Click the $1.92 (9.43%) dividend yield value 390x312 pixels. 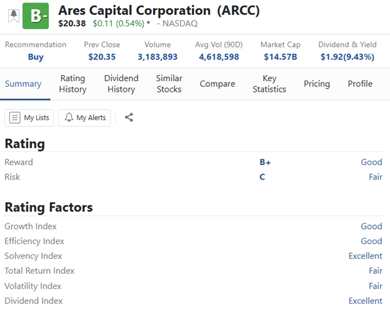click(347, 57)
